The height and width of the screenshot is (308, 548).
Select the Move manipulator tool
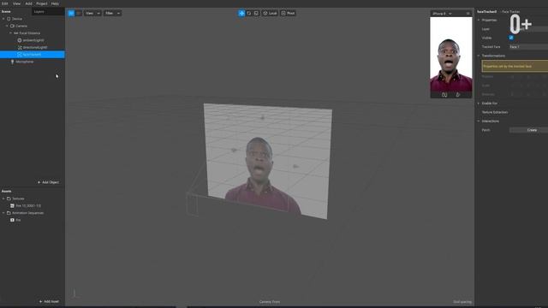241,14
